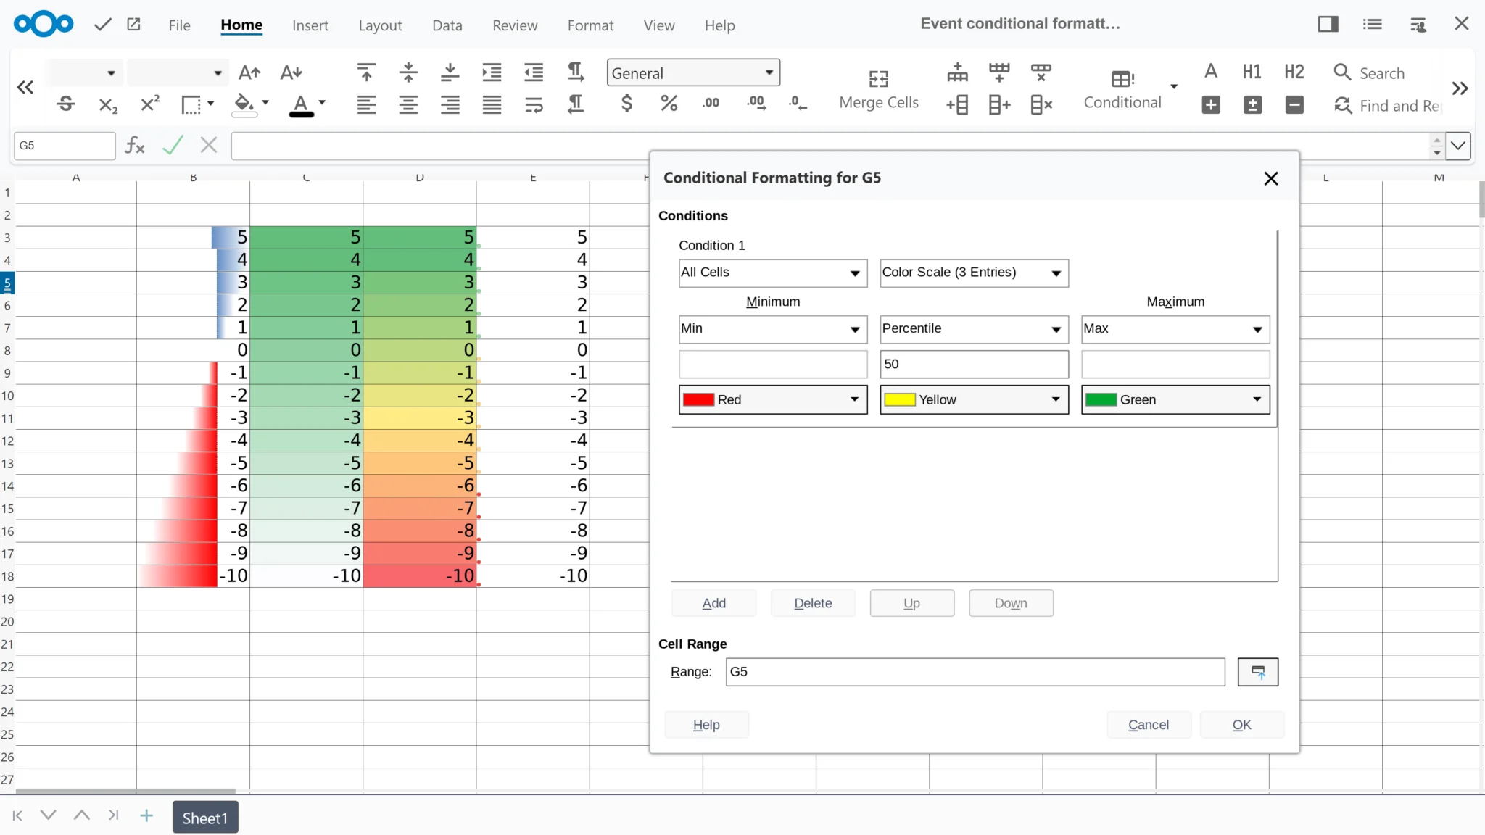Click the center horizontally alignment icon

coord(408,105)
